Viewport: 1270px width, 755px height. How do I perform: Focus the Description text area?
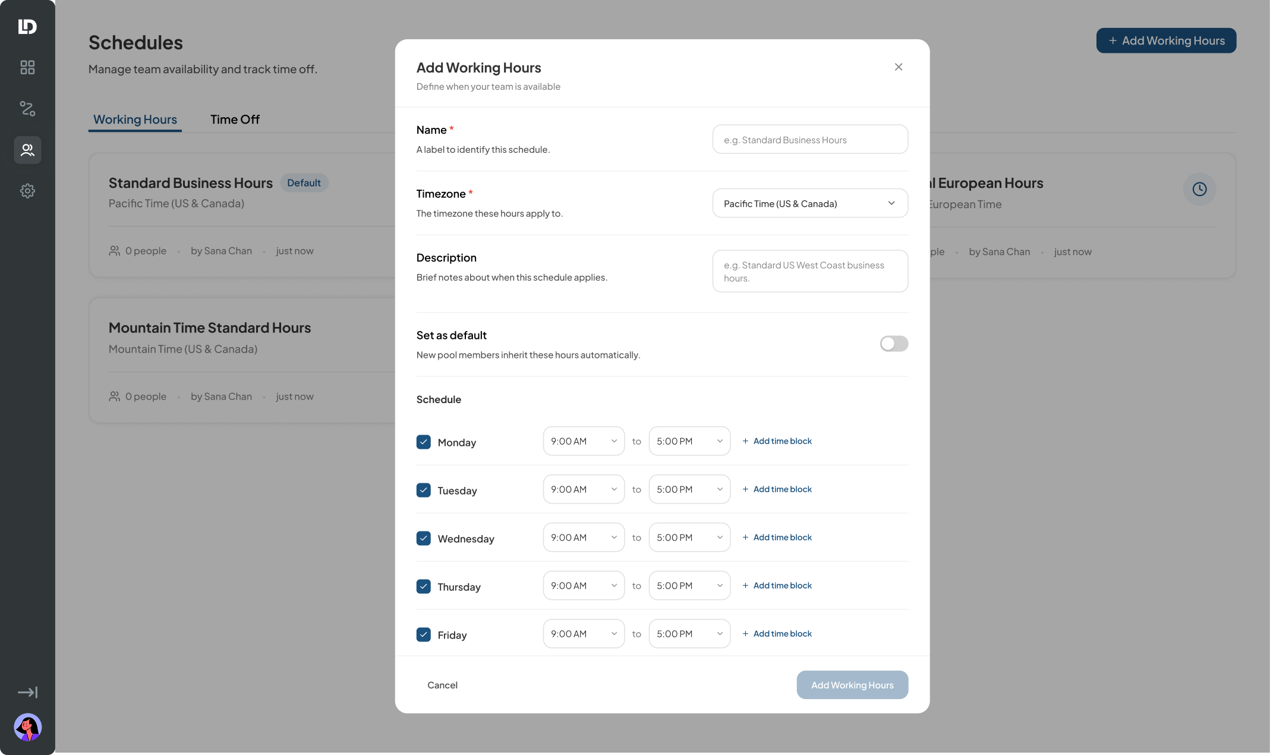click(x=810, y=271)
